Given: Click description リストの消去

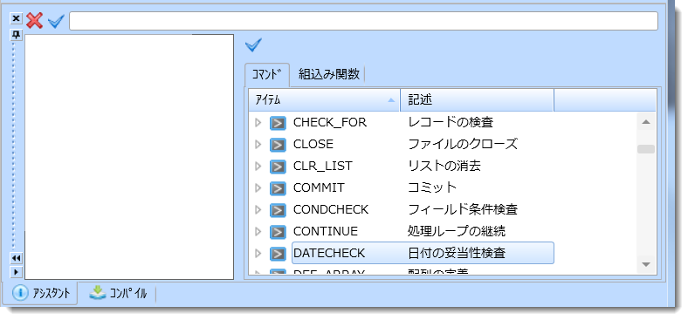Looking at the screenshot, I should coord(444,166).
